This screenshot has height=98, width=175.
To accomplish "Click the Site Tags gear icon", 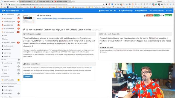I will coord(19,60).
